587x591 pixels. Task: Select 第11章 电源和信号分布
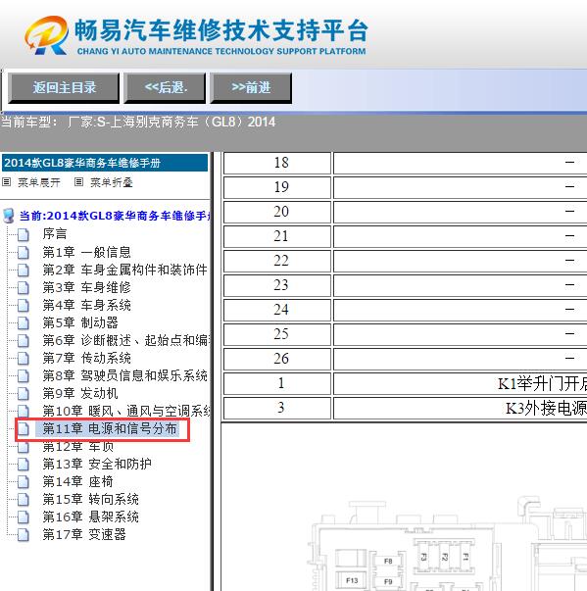(109, 428)
